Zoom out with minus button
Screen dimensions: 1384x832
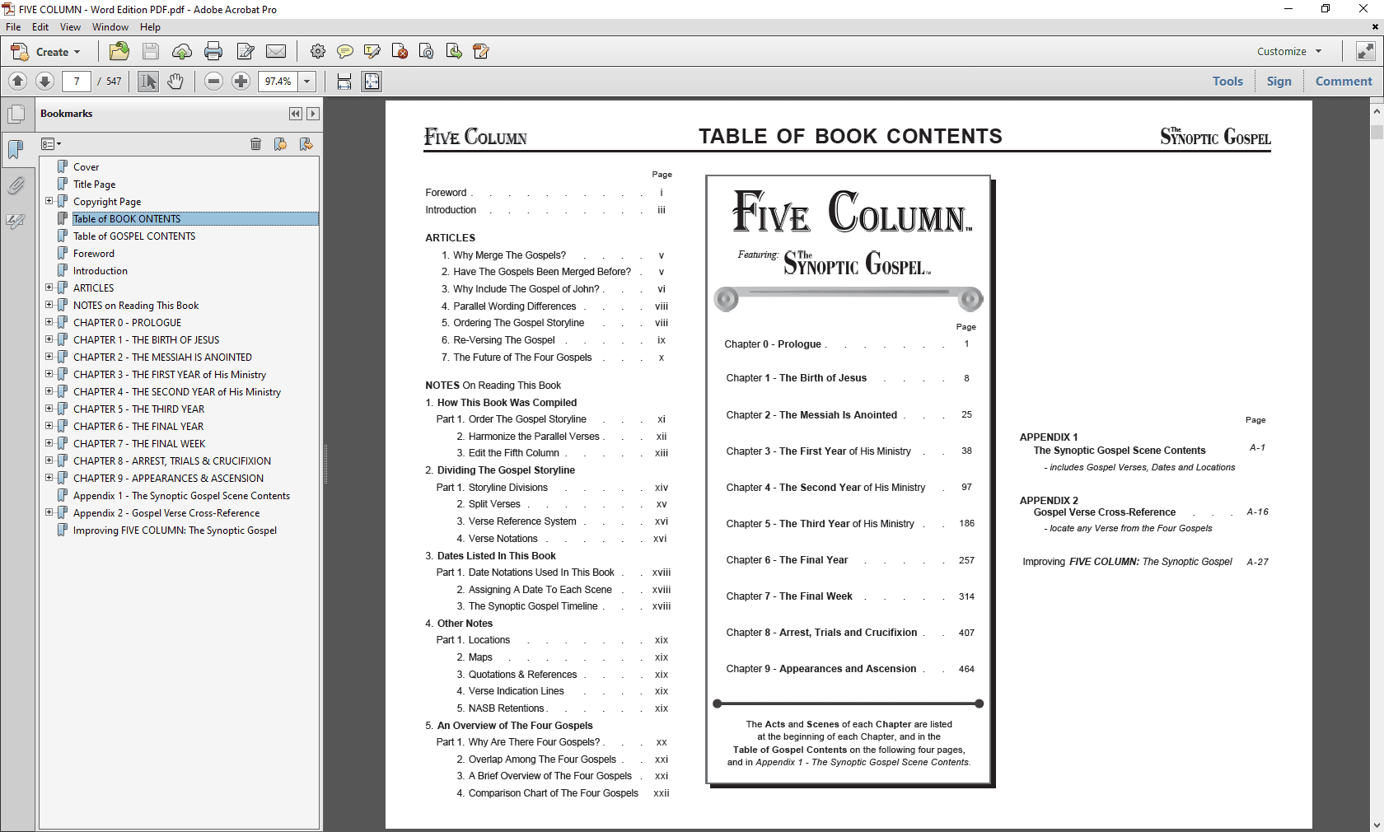coord(213,81)
